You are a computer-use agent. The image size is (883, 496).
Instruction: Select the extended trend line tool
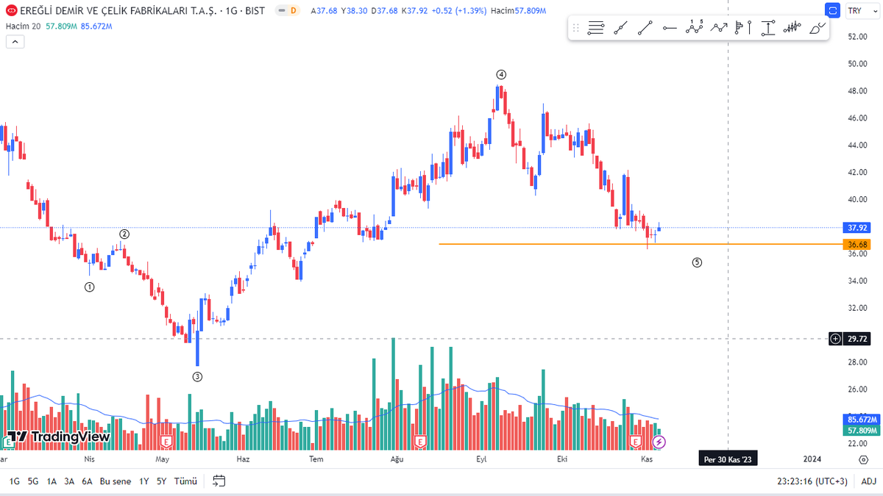(x=620, y=29)
